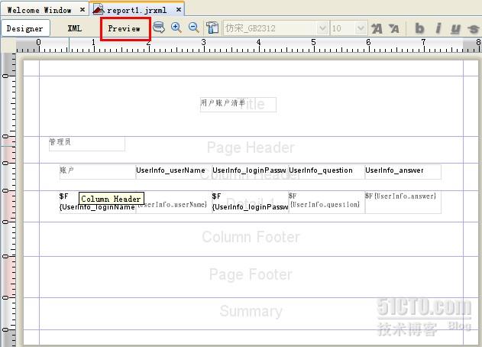Open the XML source view
482x347 pixels.
(x=75, y=28)
